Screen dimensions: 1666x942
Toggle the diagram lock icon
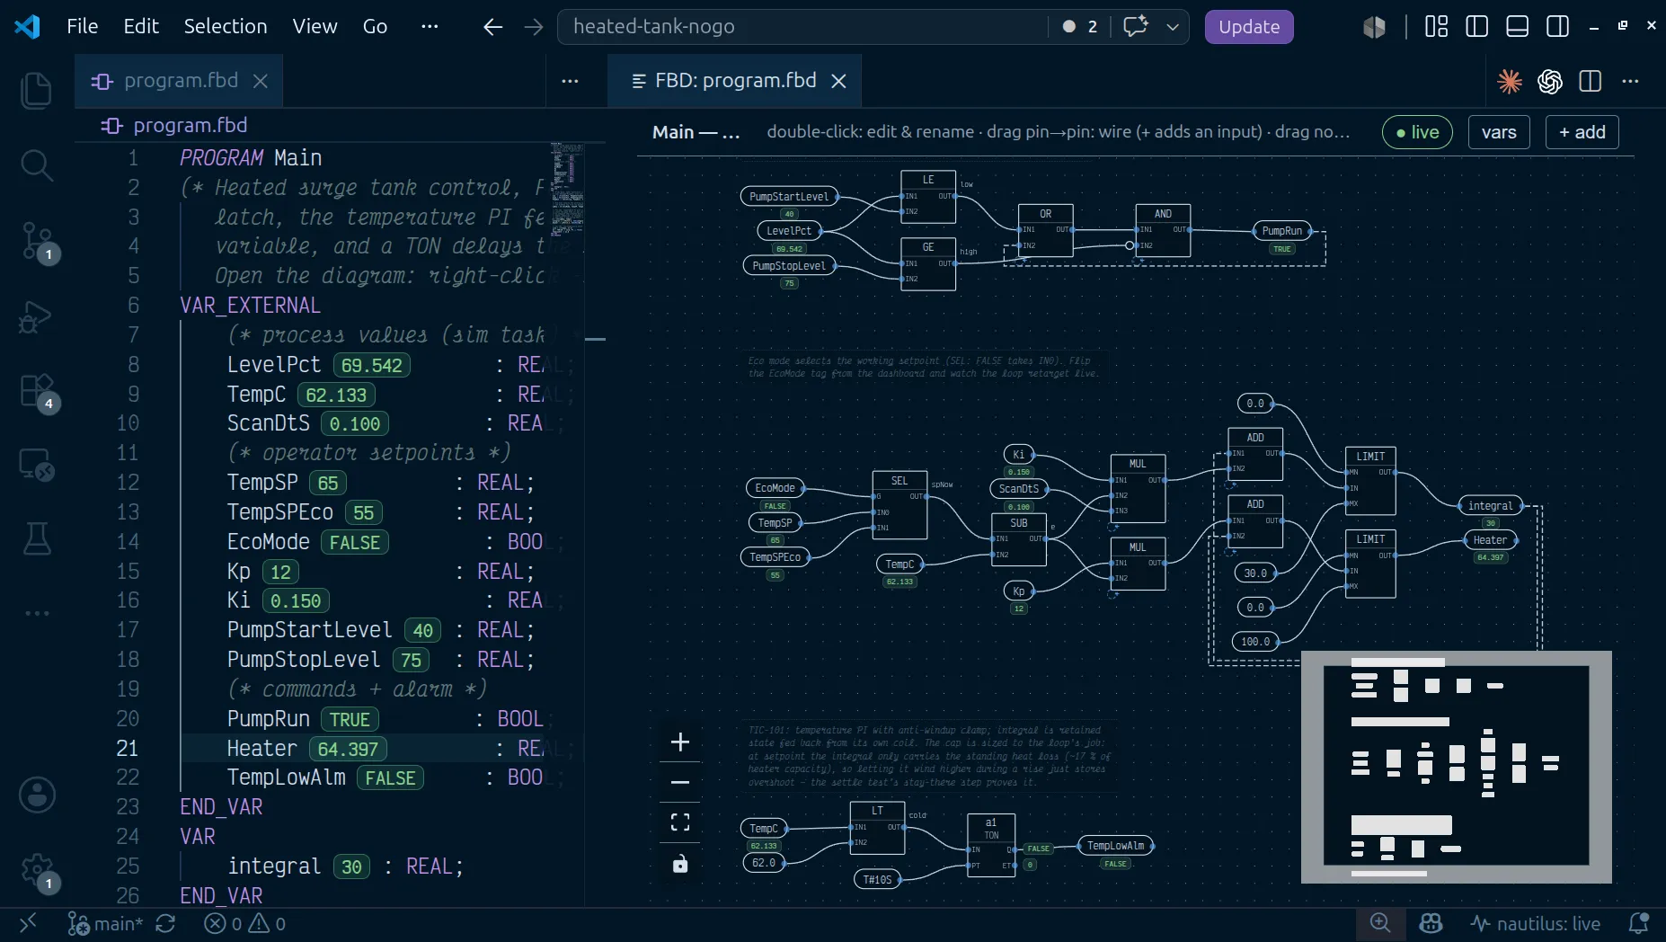coord(680,864)
